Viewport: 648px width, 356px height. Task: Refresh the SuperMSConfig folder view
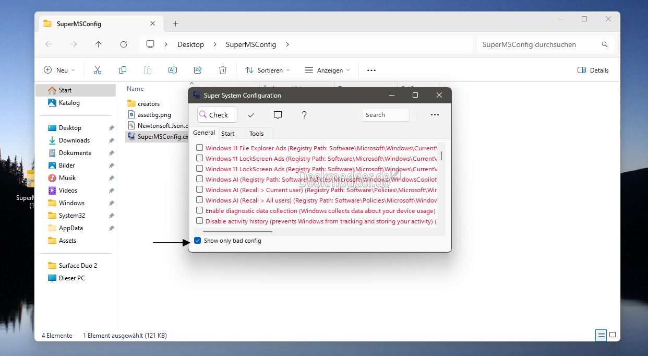click(x=124, y=44)
